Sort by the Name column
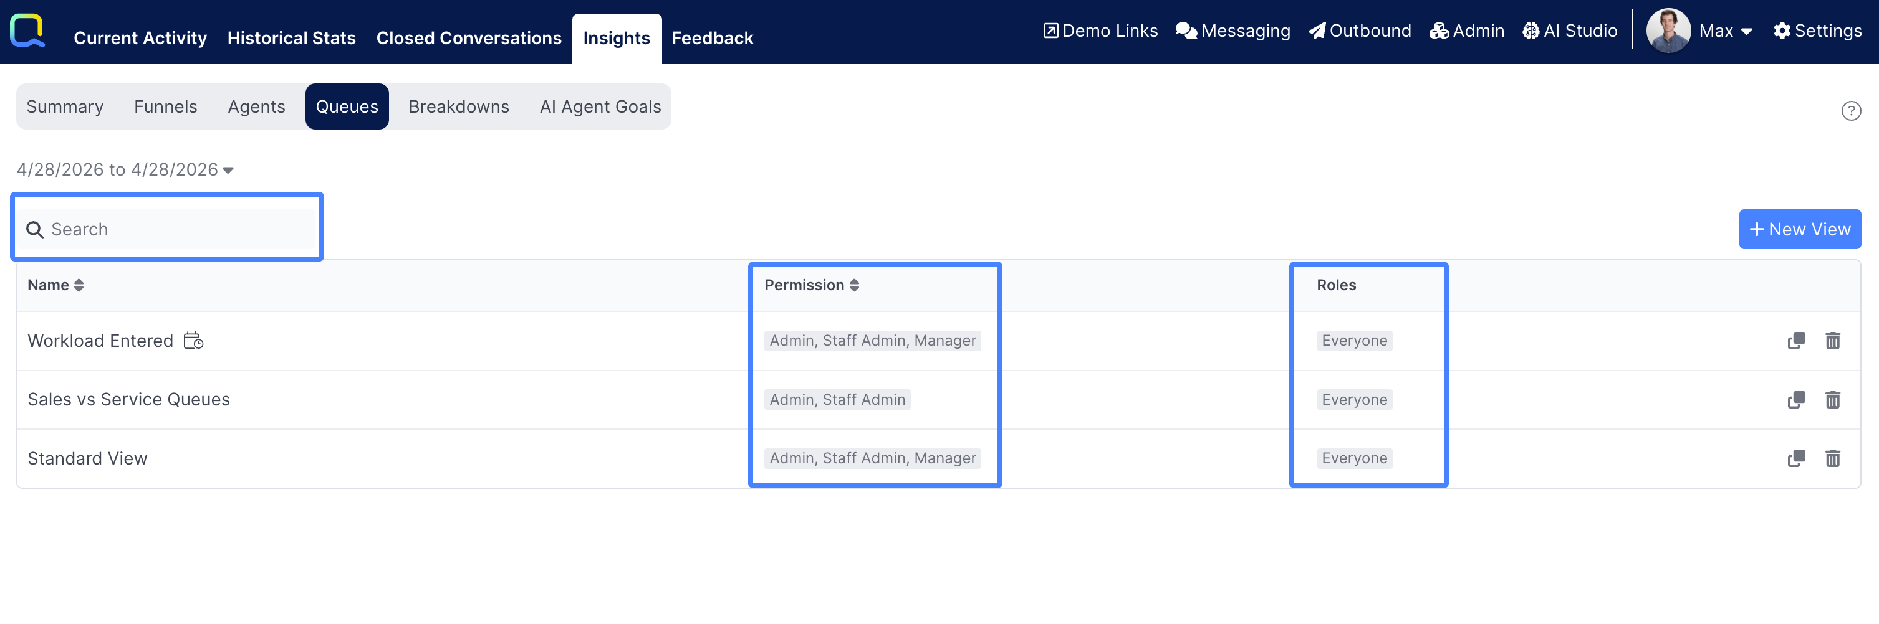 (55, 285)
